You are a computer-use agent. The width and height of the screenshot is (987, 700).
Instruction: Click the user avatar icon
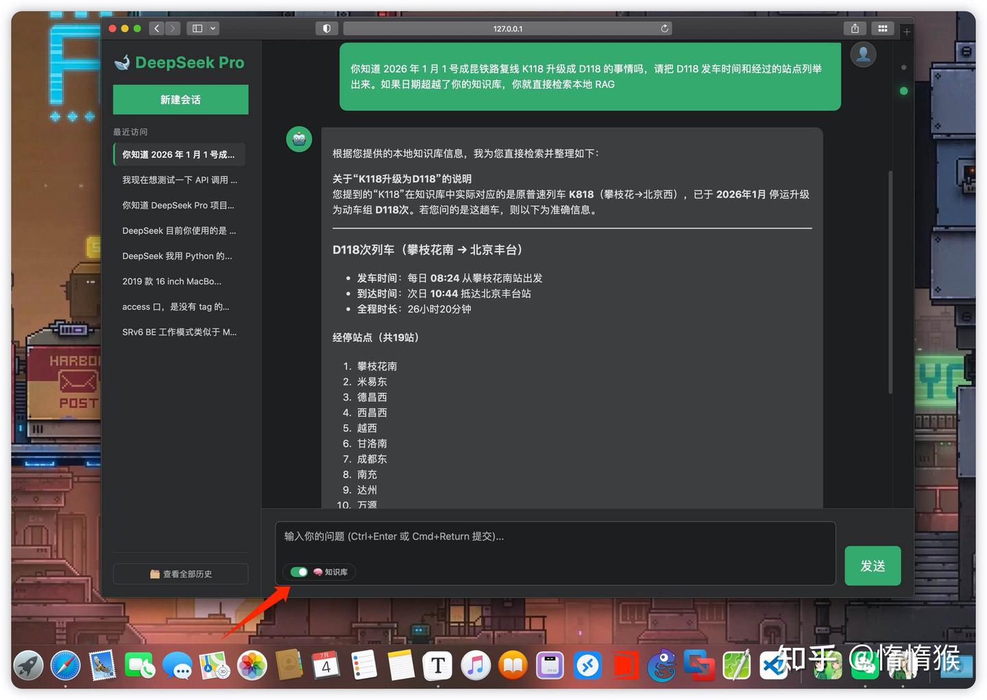tap(864, 54)
